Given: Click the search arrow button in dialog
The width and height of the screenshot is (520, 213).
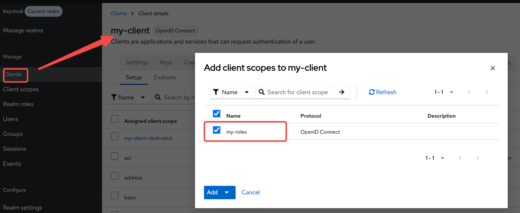Looking at the screenshot, I should coord(341,92).
